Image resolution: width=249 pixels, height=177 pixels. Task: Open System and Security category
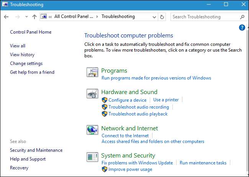click(x=128, y=156)
